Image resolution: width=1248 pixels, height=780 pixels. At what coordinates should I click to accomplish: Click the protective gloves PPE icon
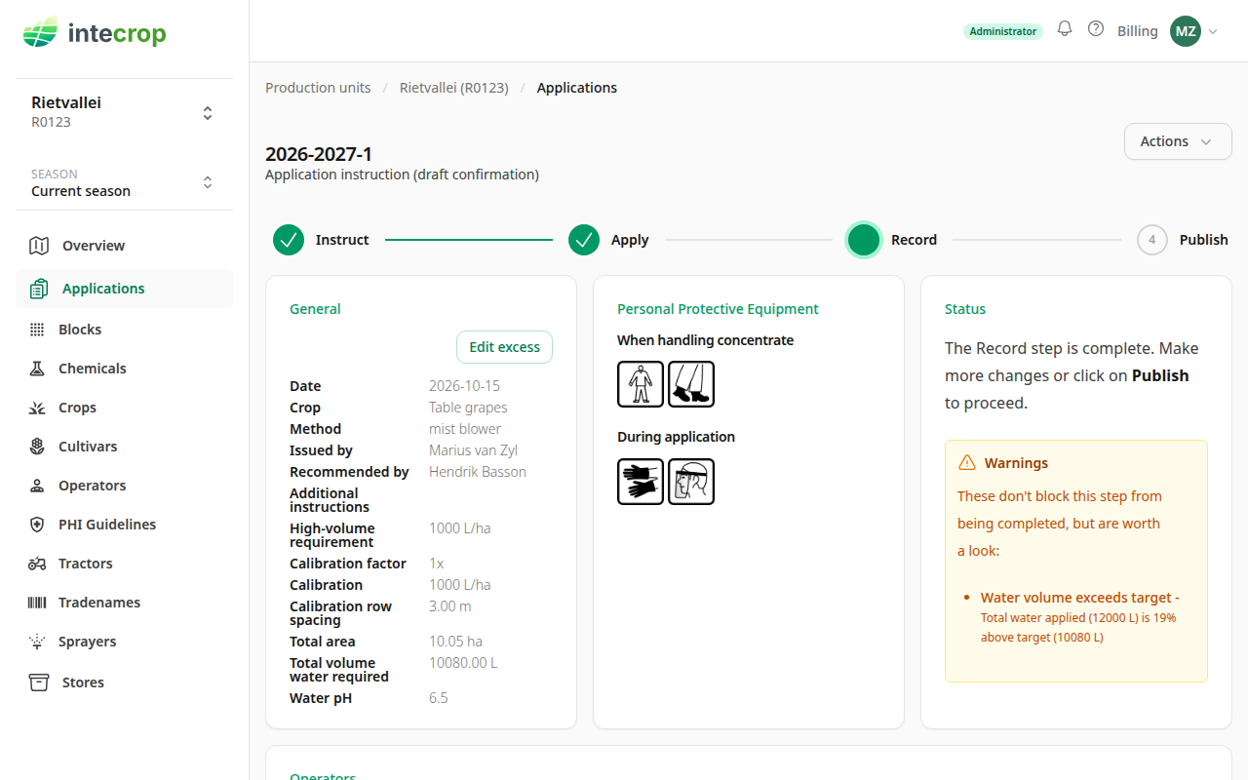(641, 482)
